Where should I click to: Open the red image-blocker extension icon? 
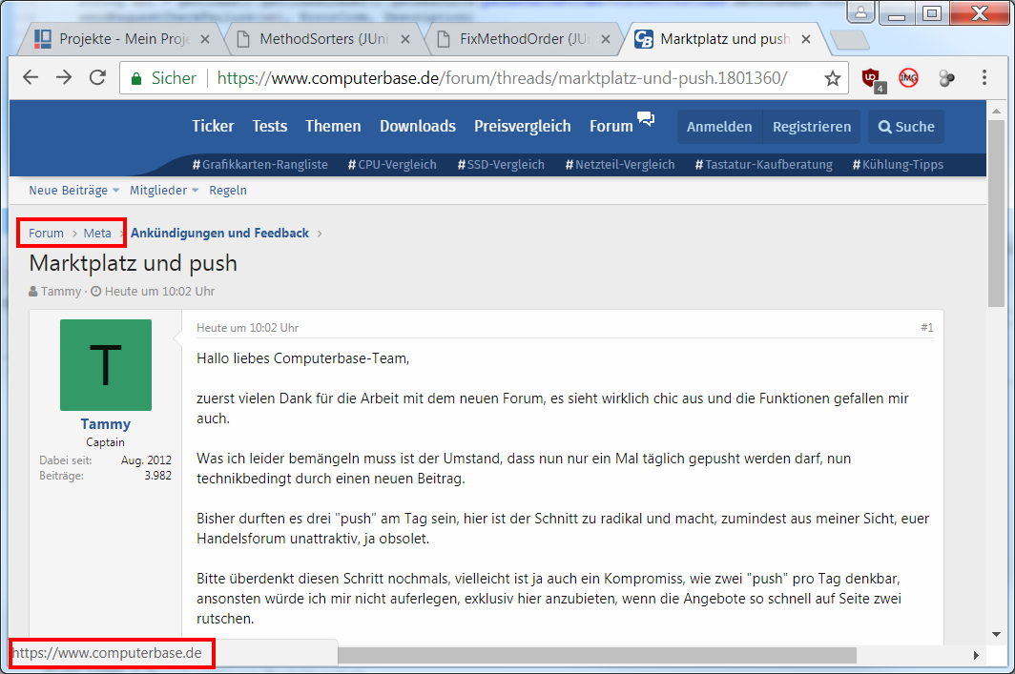point(909,77)
